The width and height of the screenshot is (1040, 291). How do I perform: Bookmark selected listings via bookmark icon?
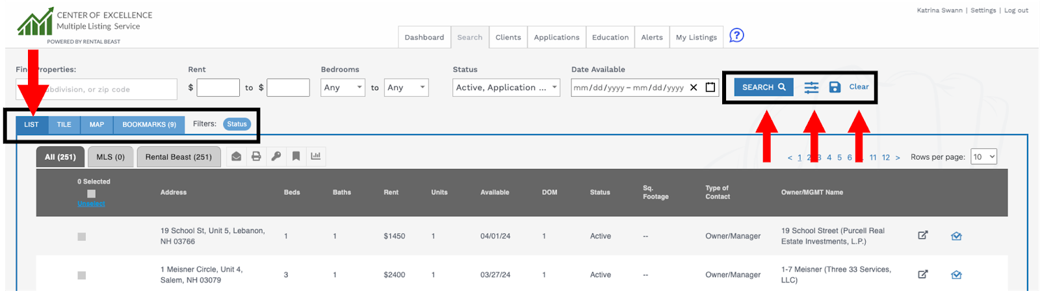296,156
